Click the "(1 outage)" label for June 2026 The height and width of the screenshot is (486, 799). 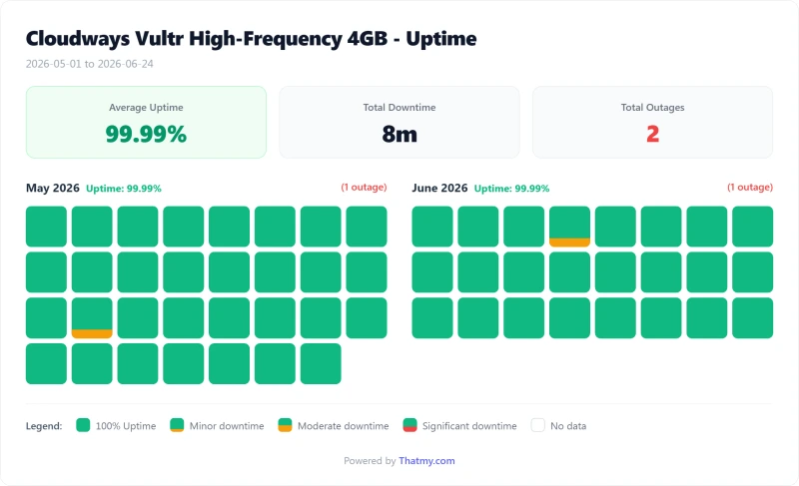coord(750,188)
